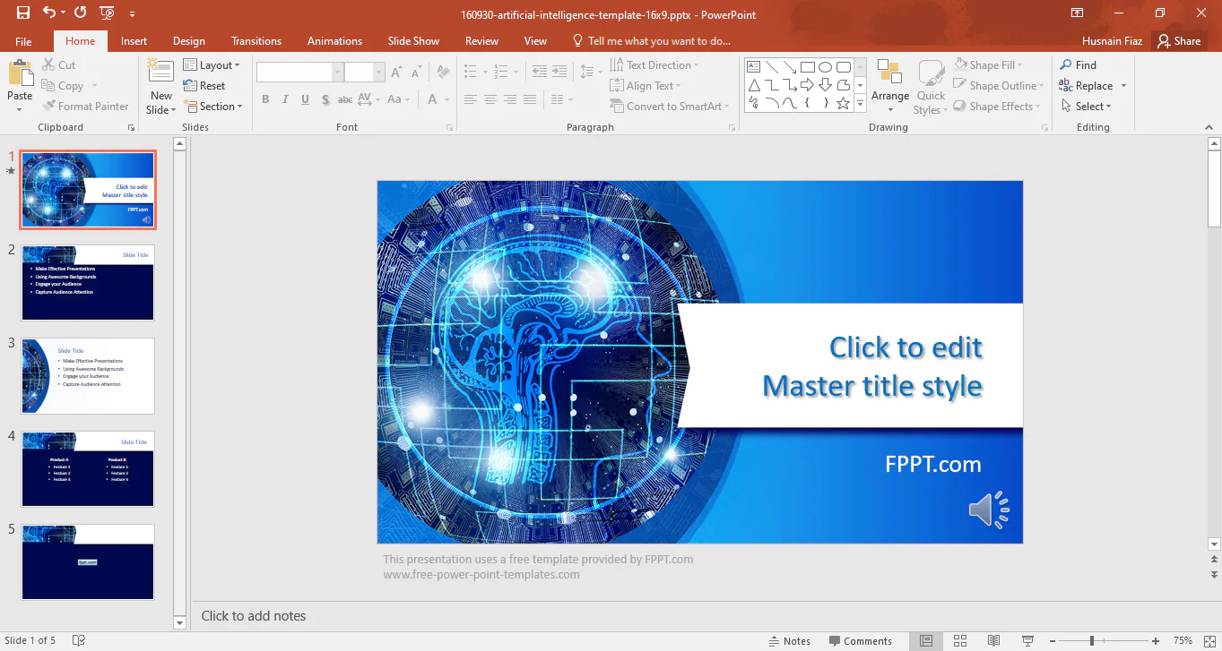
Task: Select the Freeform scribble shape
Action: (753, 103)
